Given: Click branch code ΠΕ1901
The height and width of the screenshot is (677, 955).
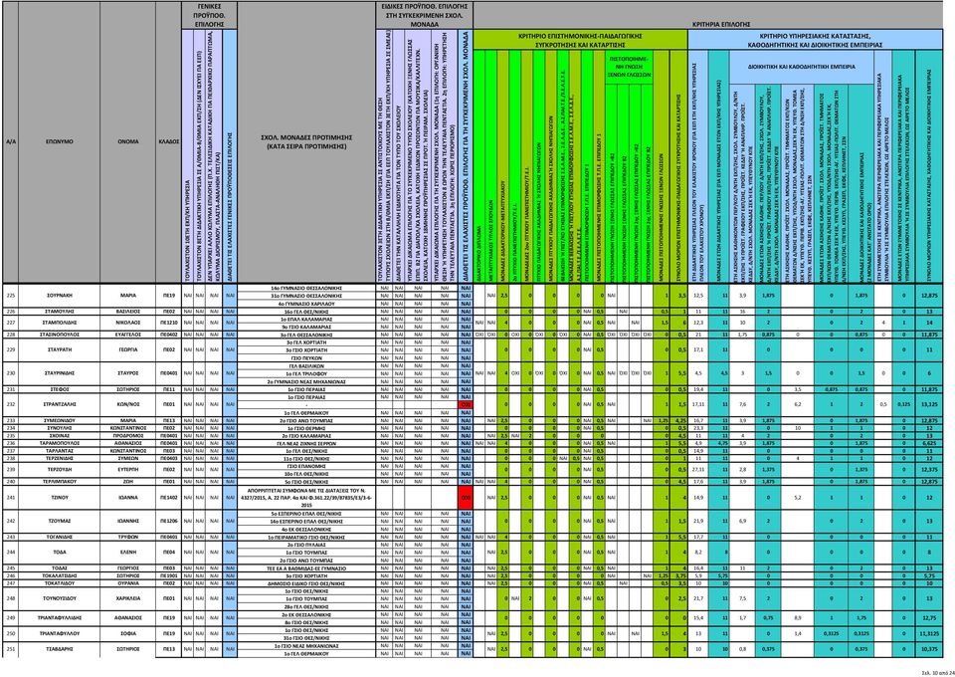Looking at the screenshot, I should [x=169, y=575].
